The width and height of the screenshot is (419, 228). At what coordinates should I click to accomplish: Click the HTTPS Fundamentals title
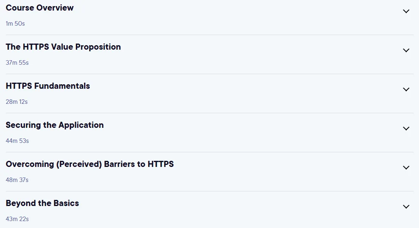pos(48,86)
